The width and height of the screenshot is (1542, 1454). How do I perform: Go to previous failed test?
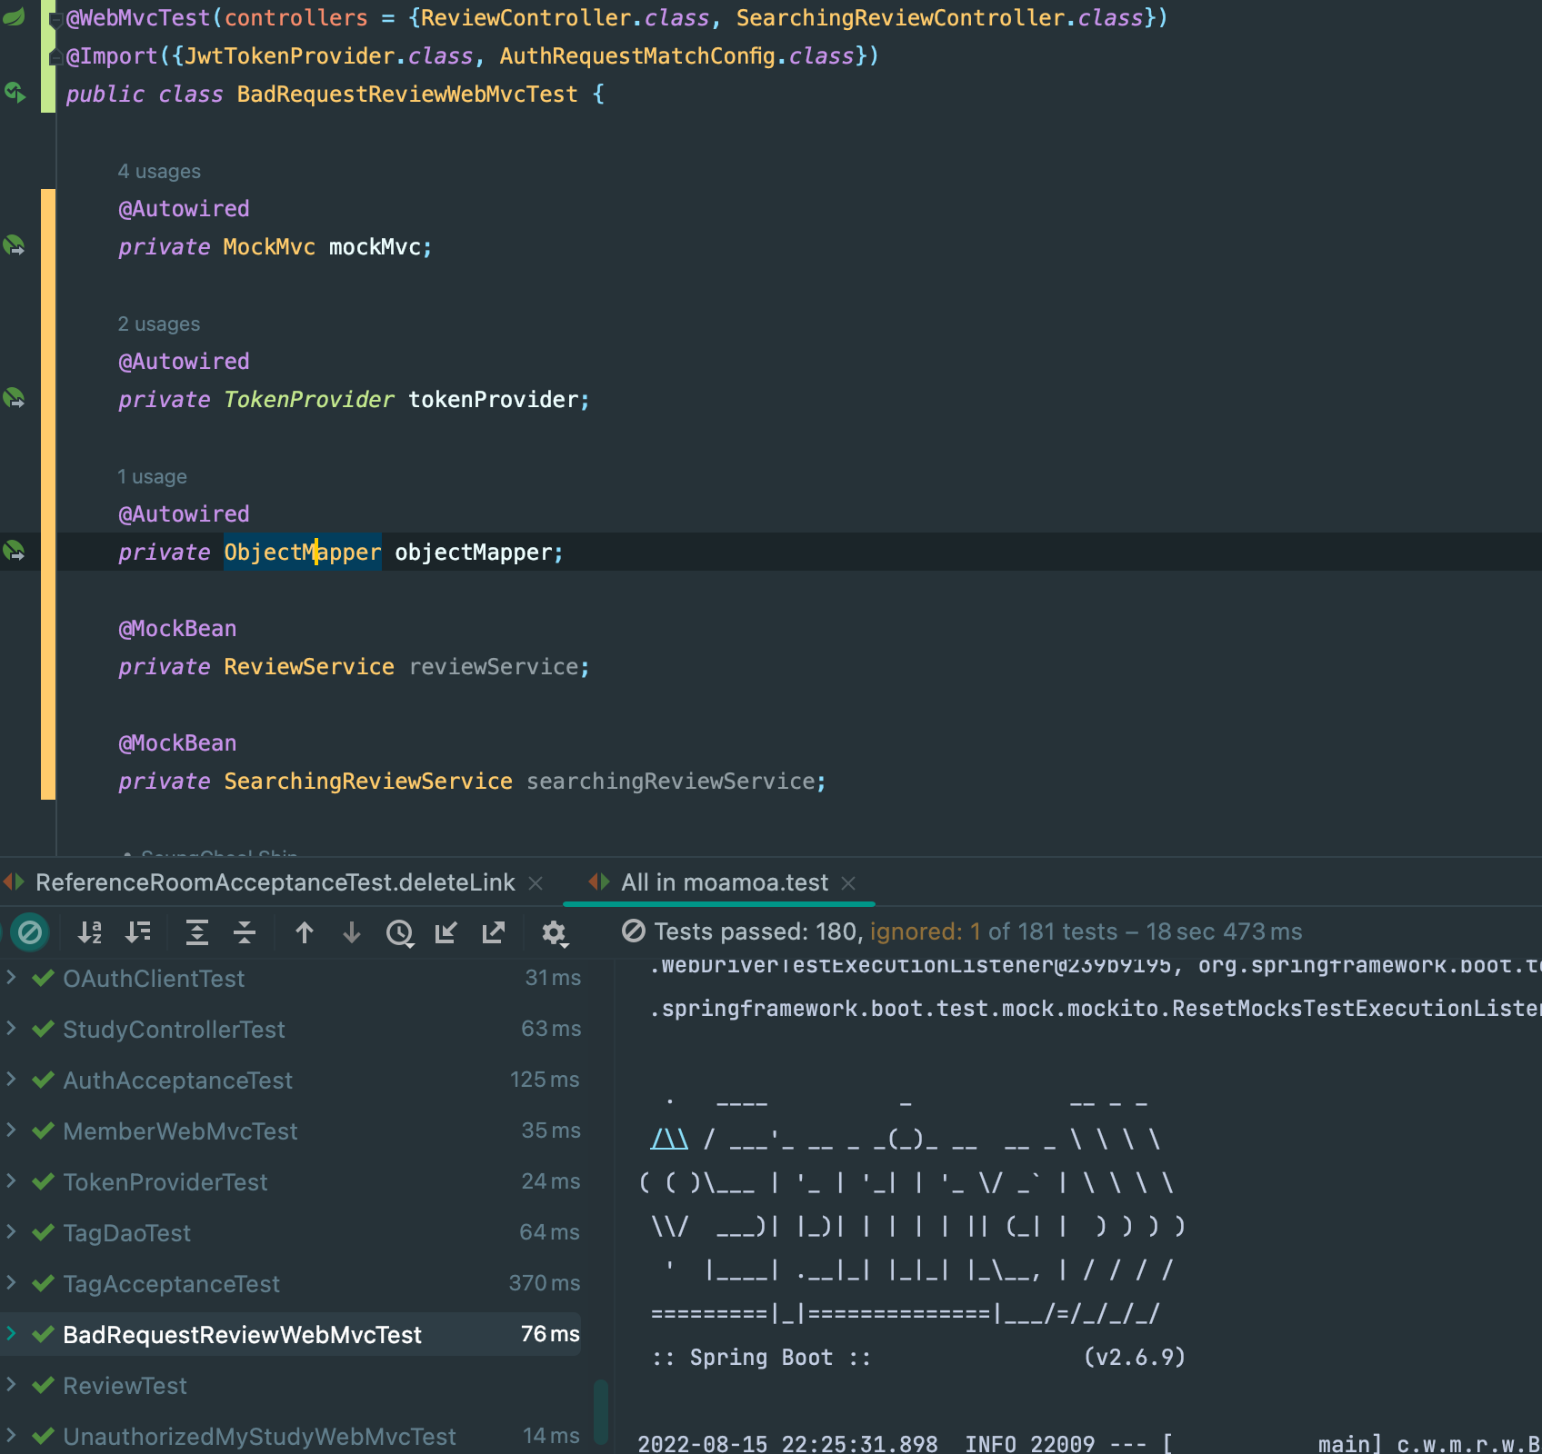305,932
